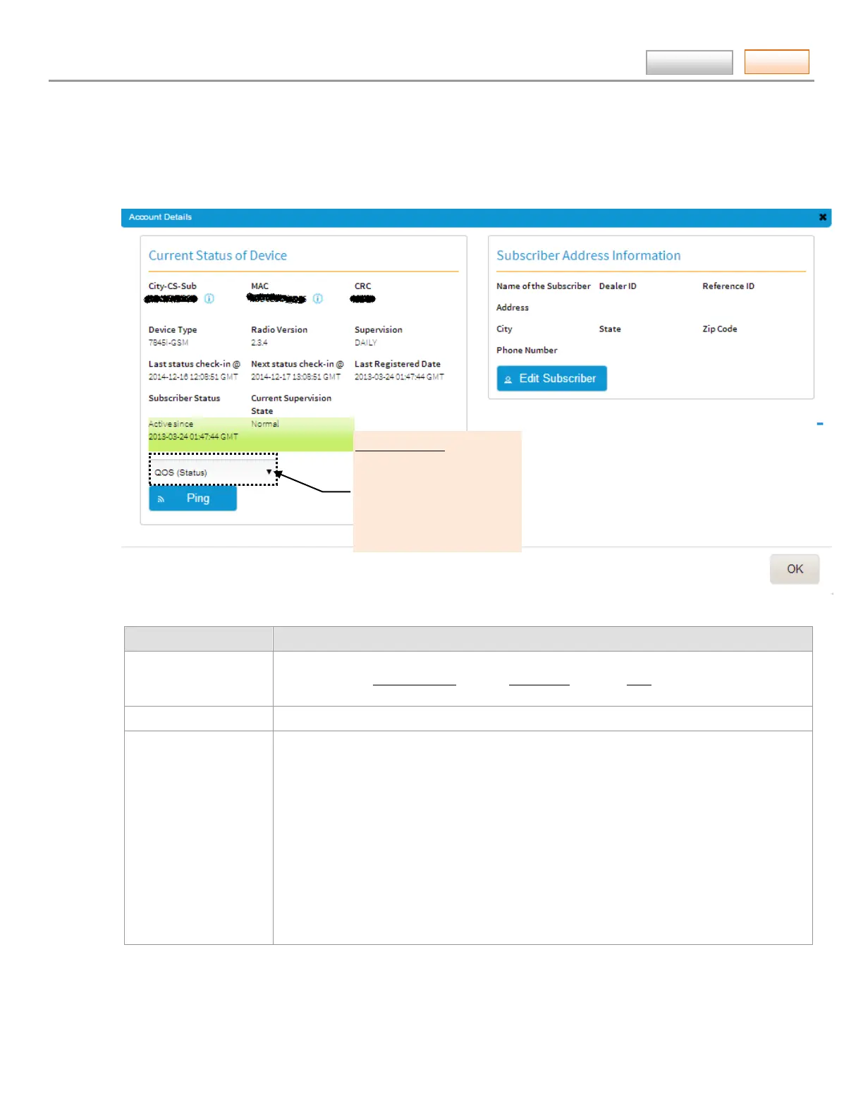Select the Last Registered Date value
Image resolution: width=863 pixels, height=1117 pixels.
click(399, 377)
